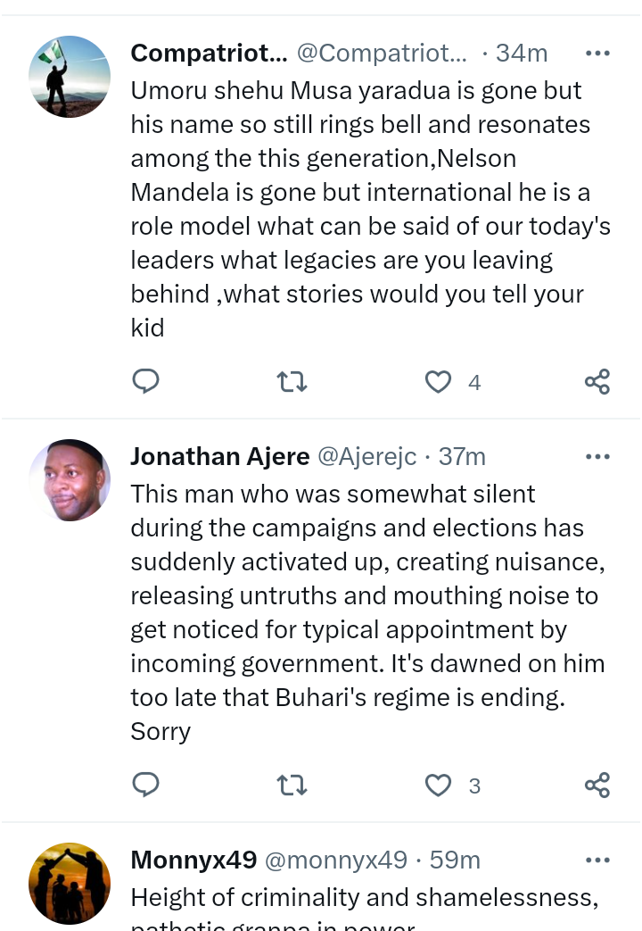The height and width of the screenshot is (931, 642).
Task: Open more options for Monnyx49's tweet
Action: 597,860
